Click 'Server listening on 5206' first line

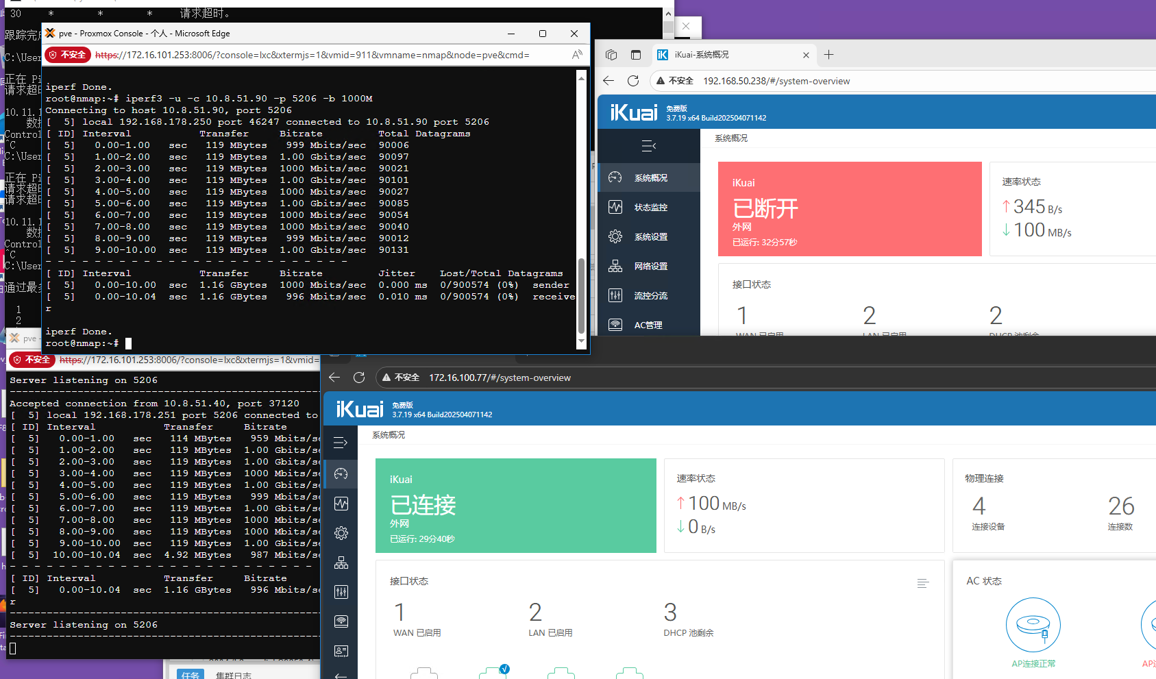[84, 380]
